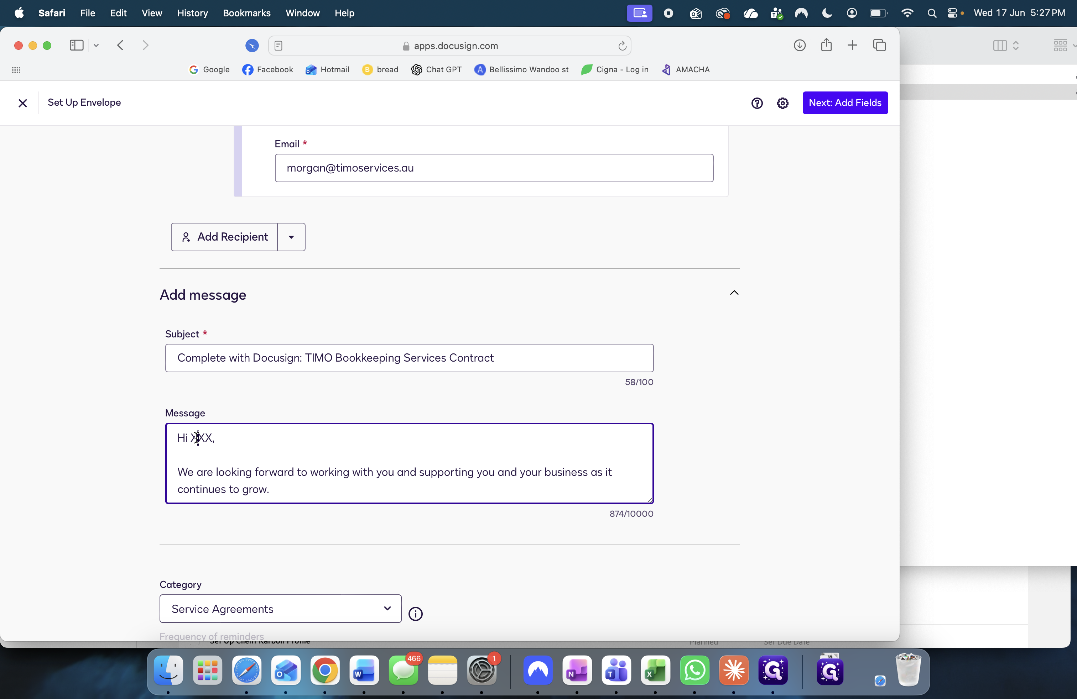
Task: Open Microsoft Teams from the Dock
Action: (616, 669)
